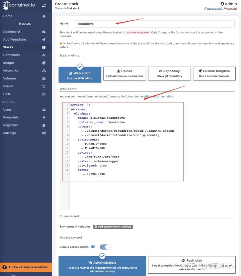241x276 pixels.
Task: Click the Networks sitemap icon
Action: pos(44,71)
